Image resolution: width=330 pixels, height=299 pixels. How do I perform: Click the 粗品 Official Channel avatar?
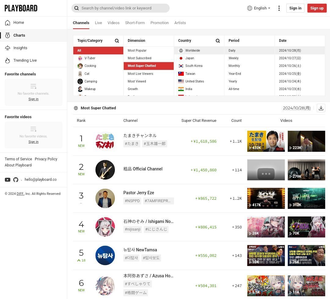coord(105,170)
